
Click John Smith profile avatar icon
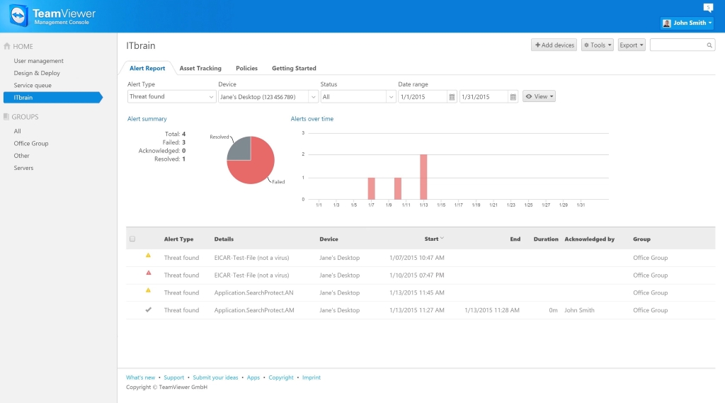point(666,23)
